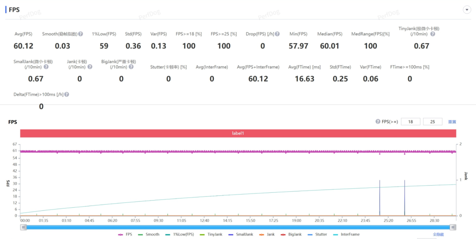This screenshot has width=476, height=239.
Task: Click the Min(FPS) value 57.97
Action: (x=298, y=46)
